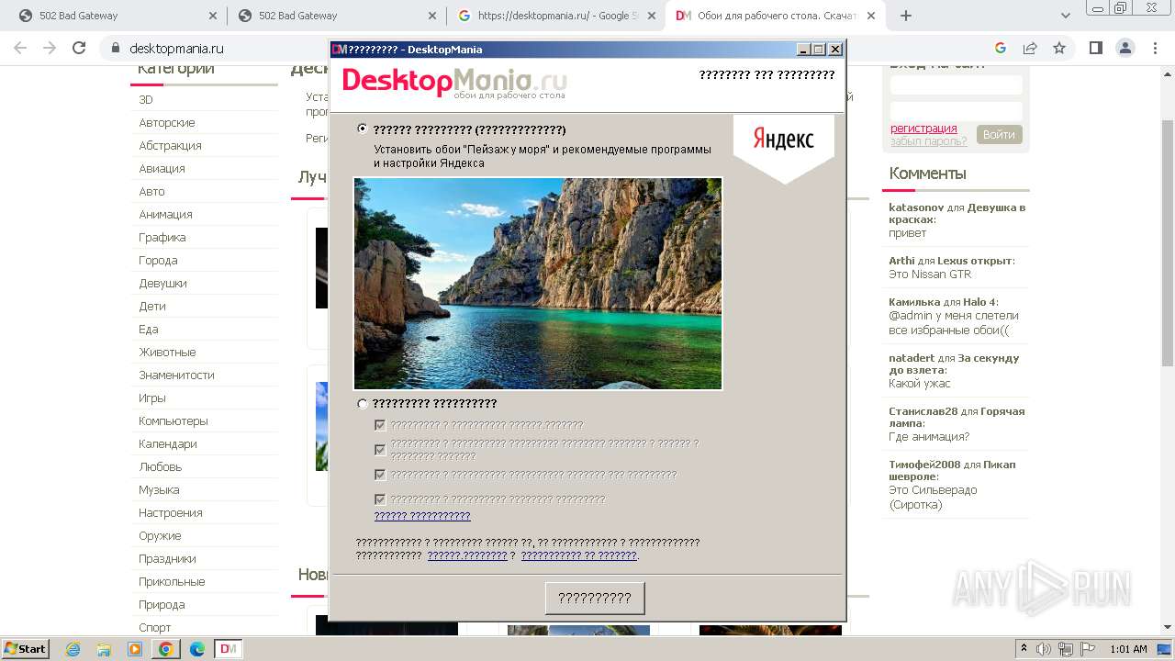
Task: Close the DesktopMania installer window
Action: click(835, 50)
